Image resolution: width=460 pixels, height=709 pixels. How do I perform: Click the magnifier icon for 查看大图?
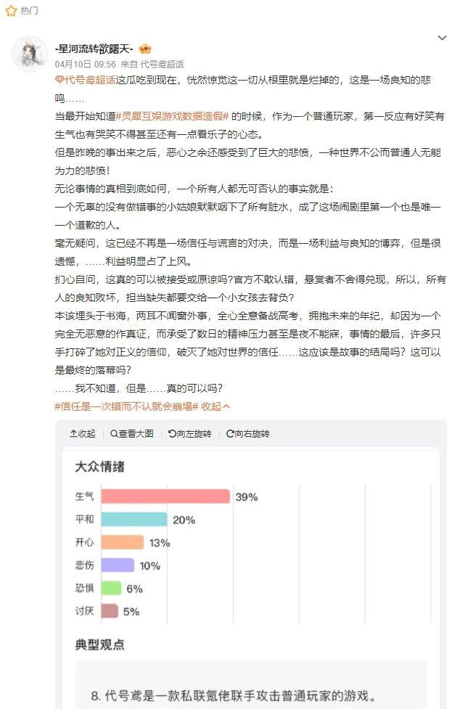point(115,433)
